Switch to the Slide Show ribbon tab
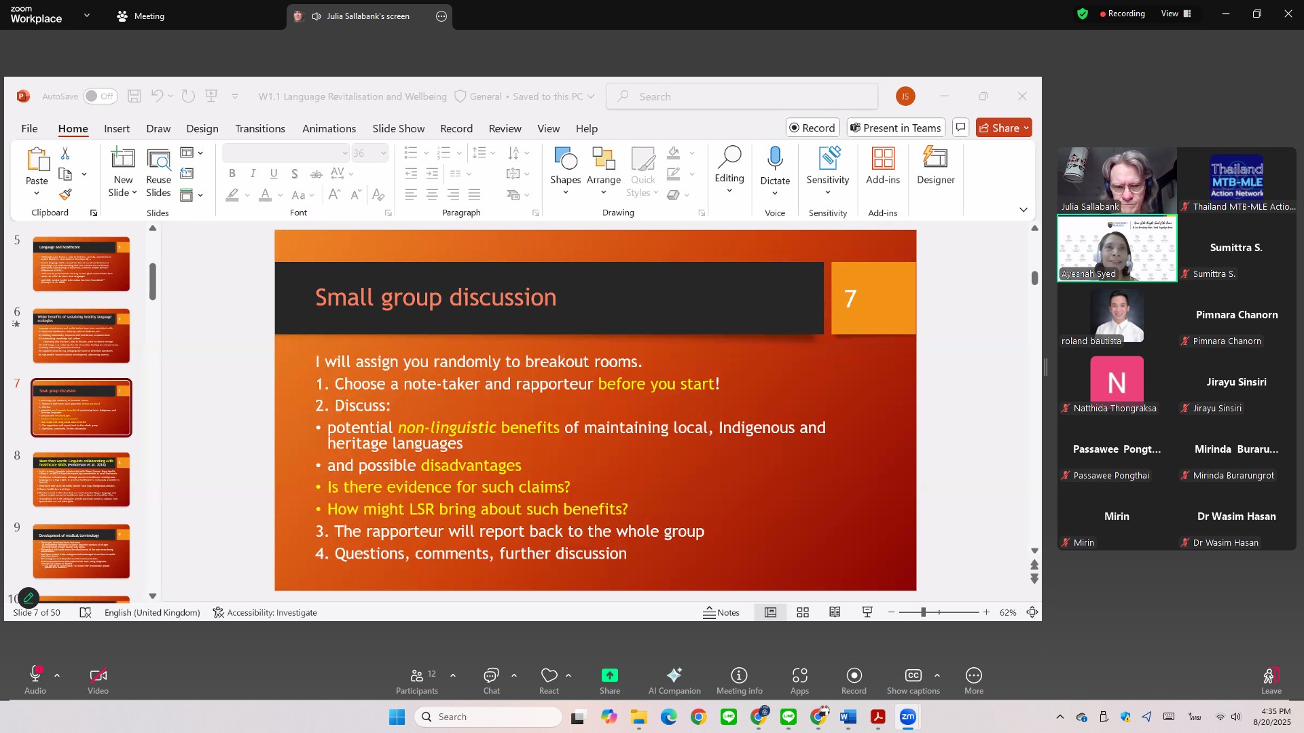This screenshot has height=733, width=1304. point(398,128)
